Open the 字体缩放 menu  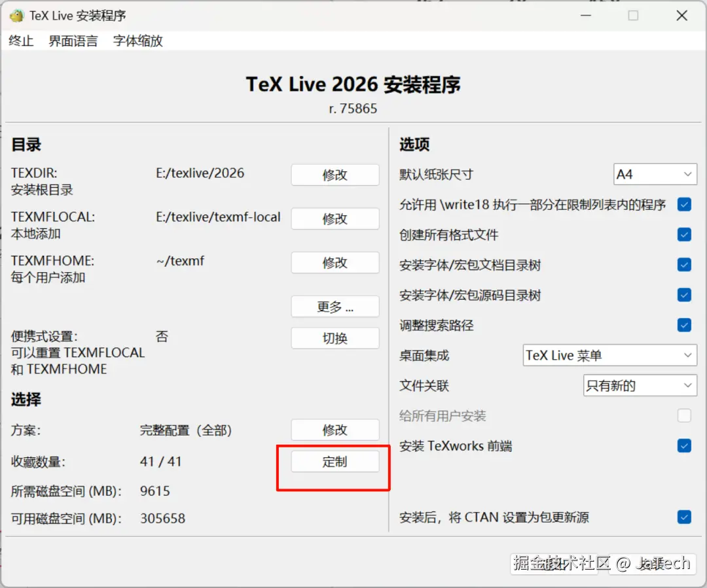coord(137,41)
